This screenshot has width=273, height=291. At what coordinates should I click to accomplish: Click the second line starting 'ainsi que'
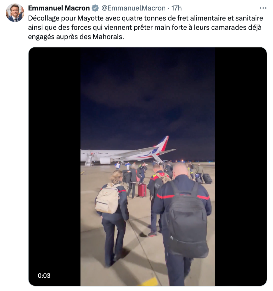[145, 28]
